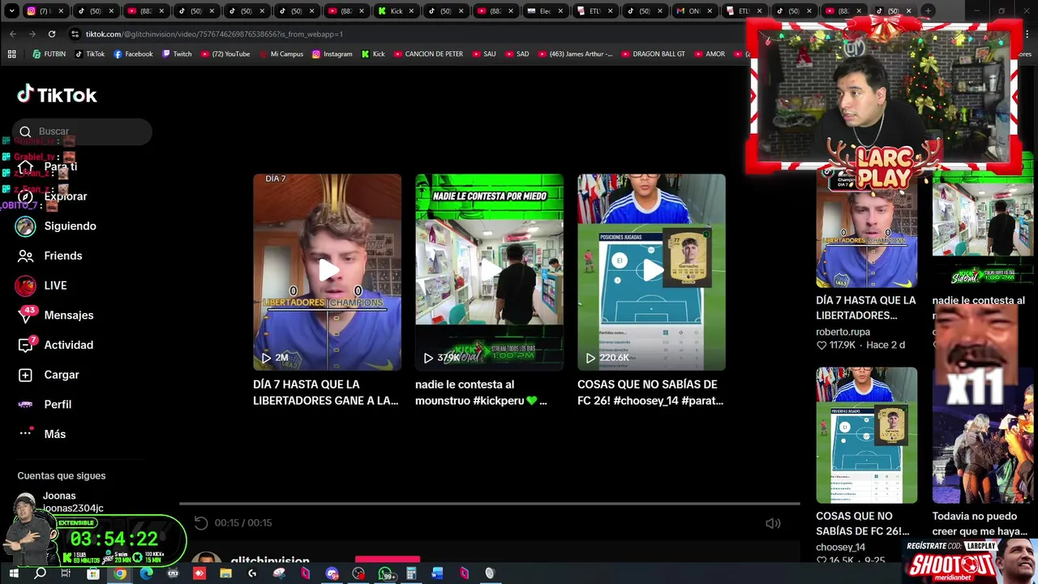1038x584 pixels.
Task: Click the Buscar search field
Action: (x=82, y=131)
